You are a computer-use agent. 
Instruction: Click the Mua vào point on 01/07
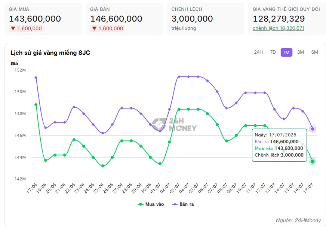tap(160, 164)
